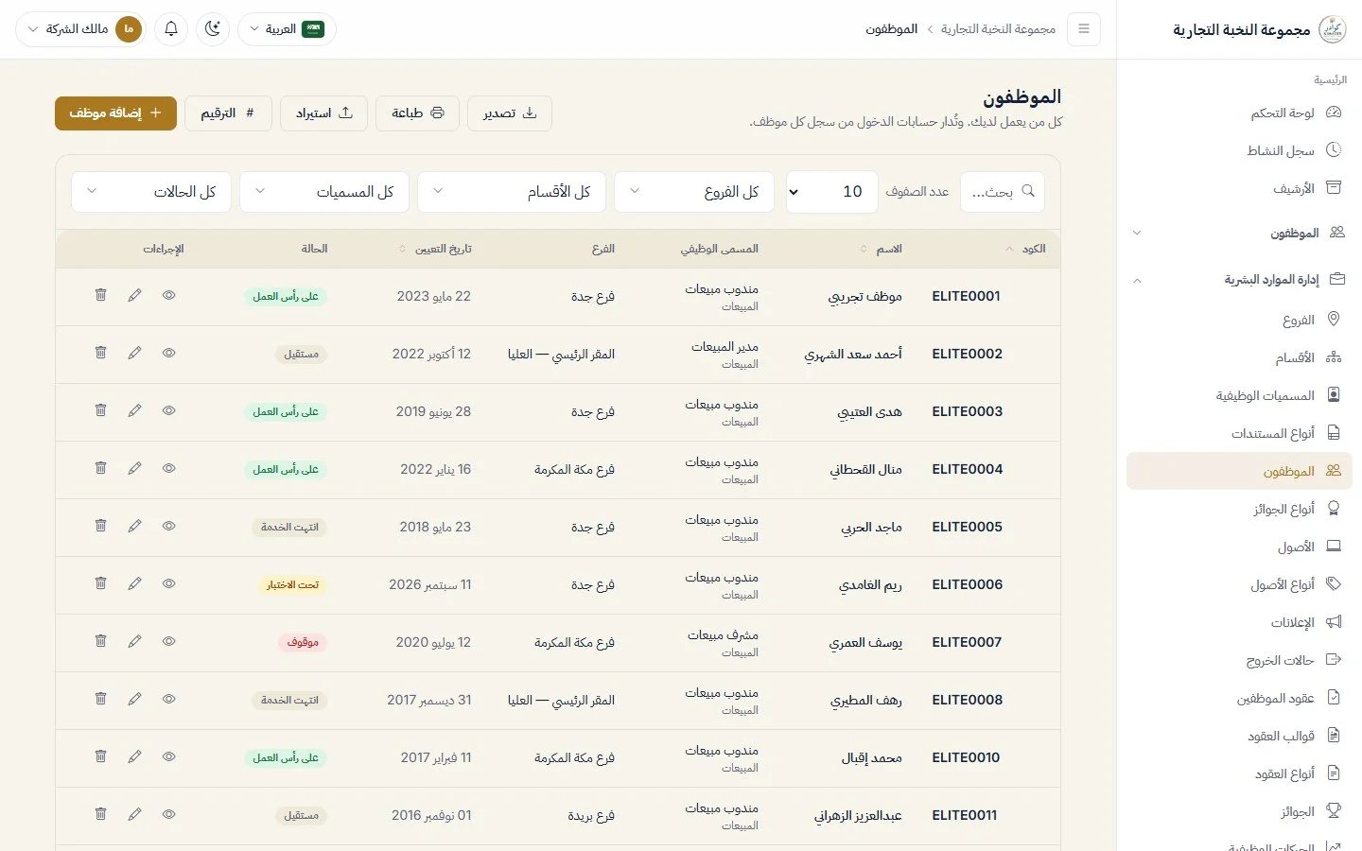Open الأقسام in the sidebar
The height and width of the screenshot is (851, 1362).
pos(1239,357)
